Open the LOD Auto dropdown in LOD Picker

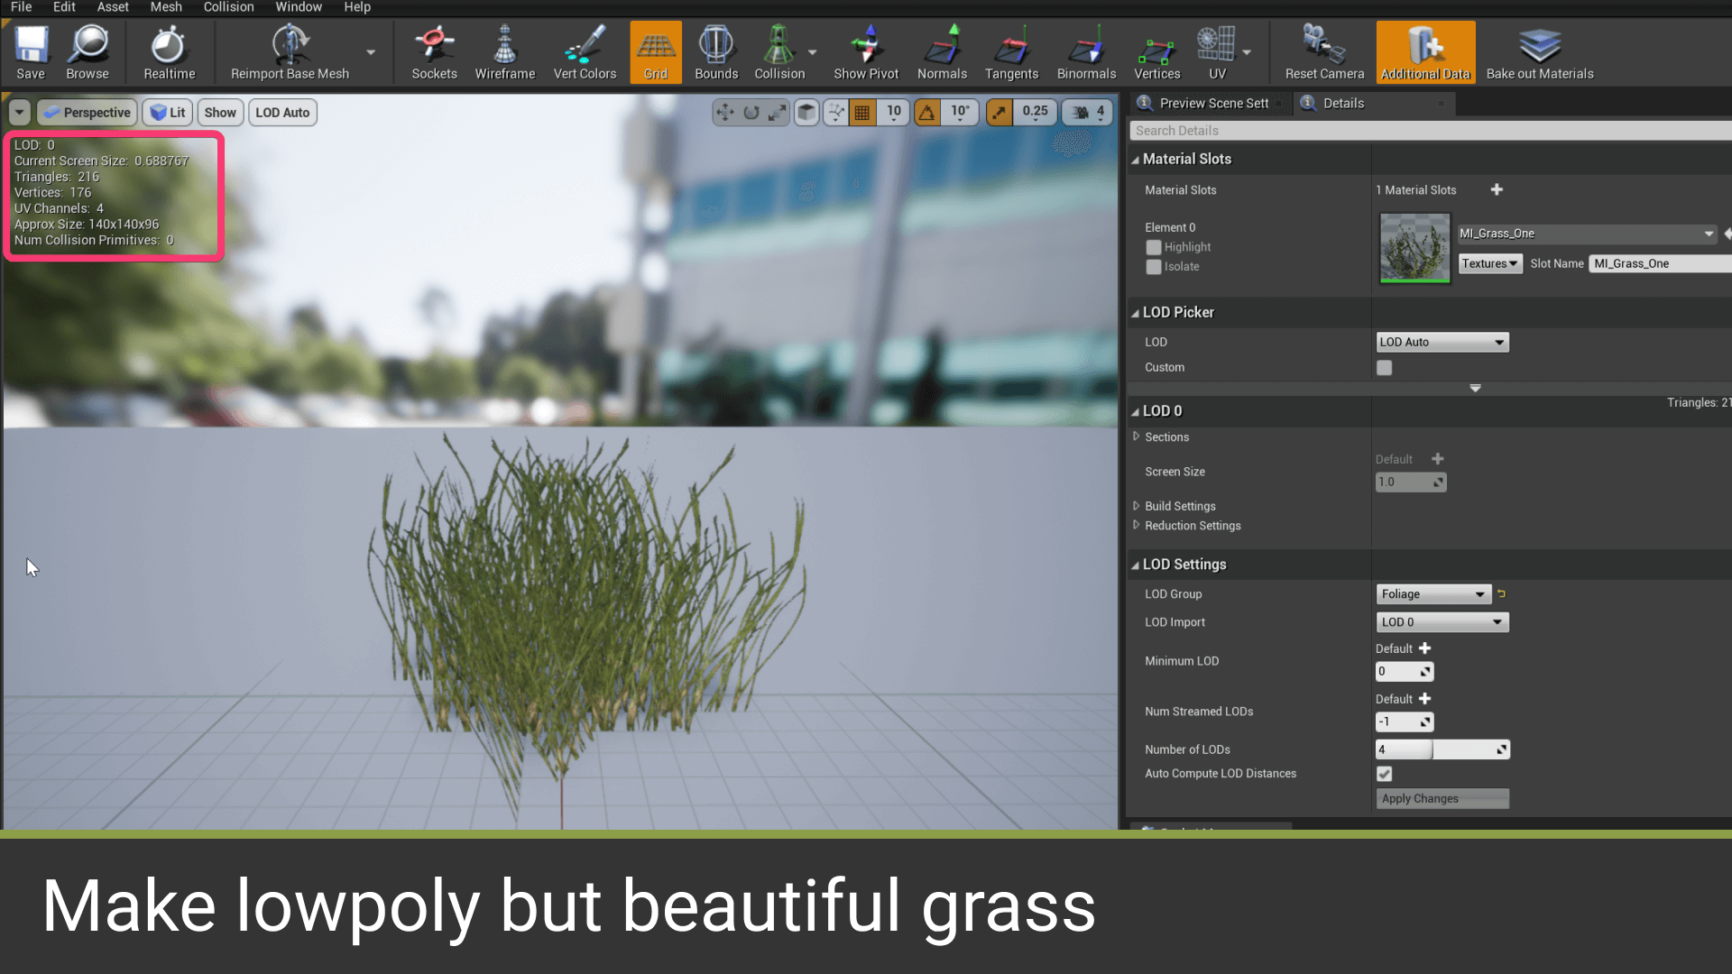coord(1442,342)
